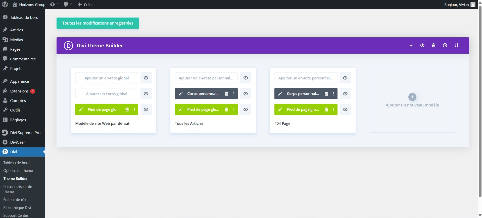The height and width of the screenshot is (218, 482).
Task: Click the plus icon in Divi Theme Builder header
Action: click(411, 45)
